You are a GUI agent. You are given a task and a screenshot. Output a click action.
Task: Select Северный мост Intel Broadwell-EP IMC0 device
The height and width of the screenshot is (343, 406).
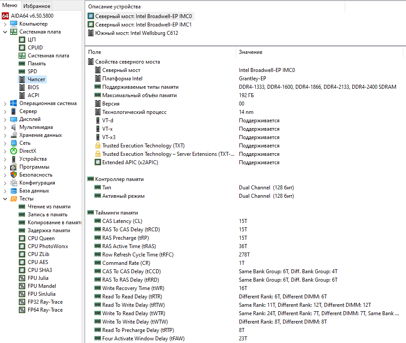click(x=141, y=16)
